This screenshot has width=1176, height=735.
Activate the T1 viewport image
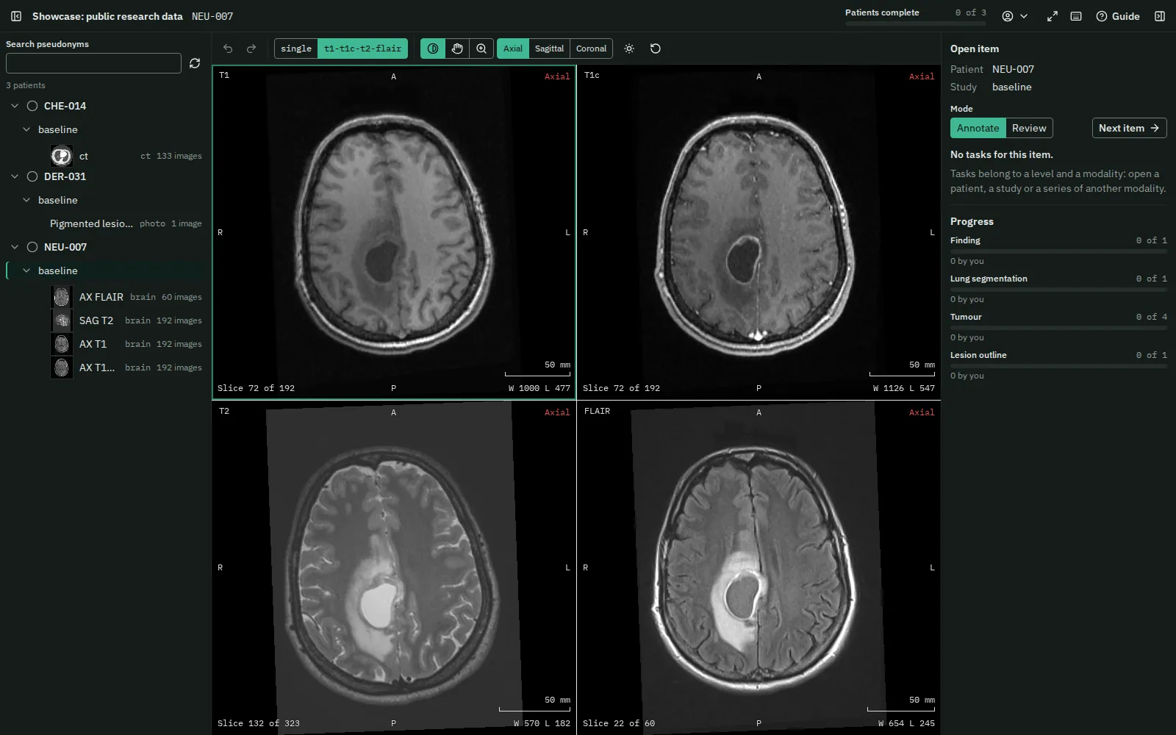click(394, 232)
